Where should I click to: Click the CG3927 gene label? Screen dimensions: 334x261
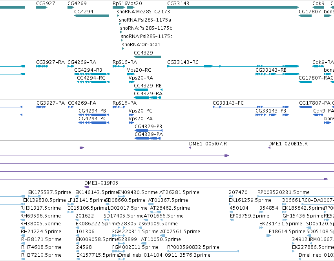[x=46, y=4]
